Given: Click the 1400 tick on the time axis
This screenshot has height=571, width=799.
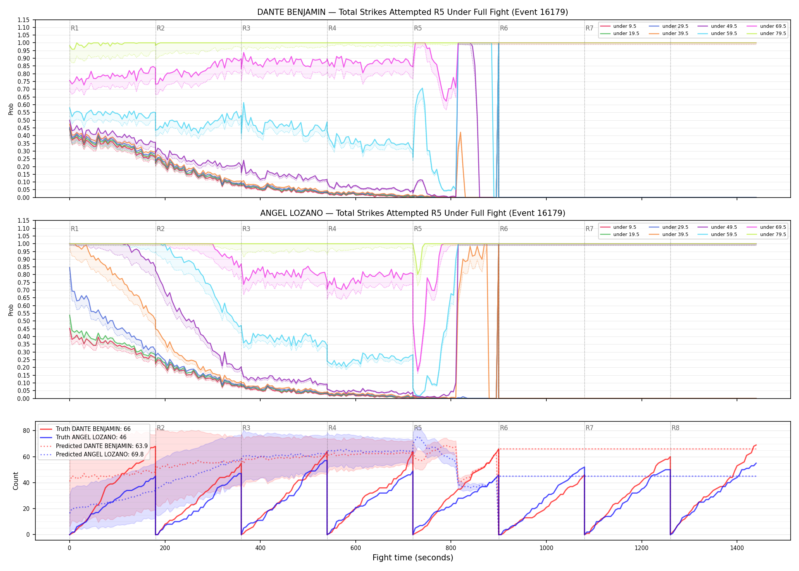Looking at the screenshot, I should click(737, 548).
